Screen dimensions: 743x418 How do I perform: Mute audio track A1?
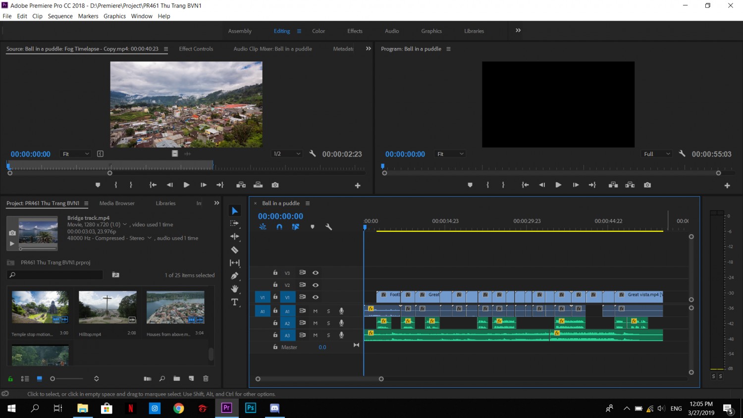coord(315,311)
